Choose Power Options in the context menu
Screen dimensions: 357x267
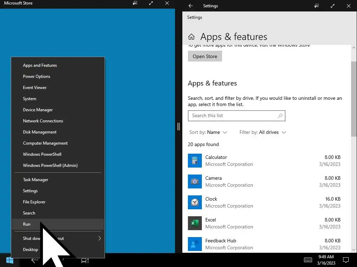click(58, 76)
